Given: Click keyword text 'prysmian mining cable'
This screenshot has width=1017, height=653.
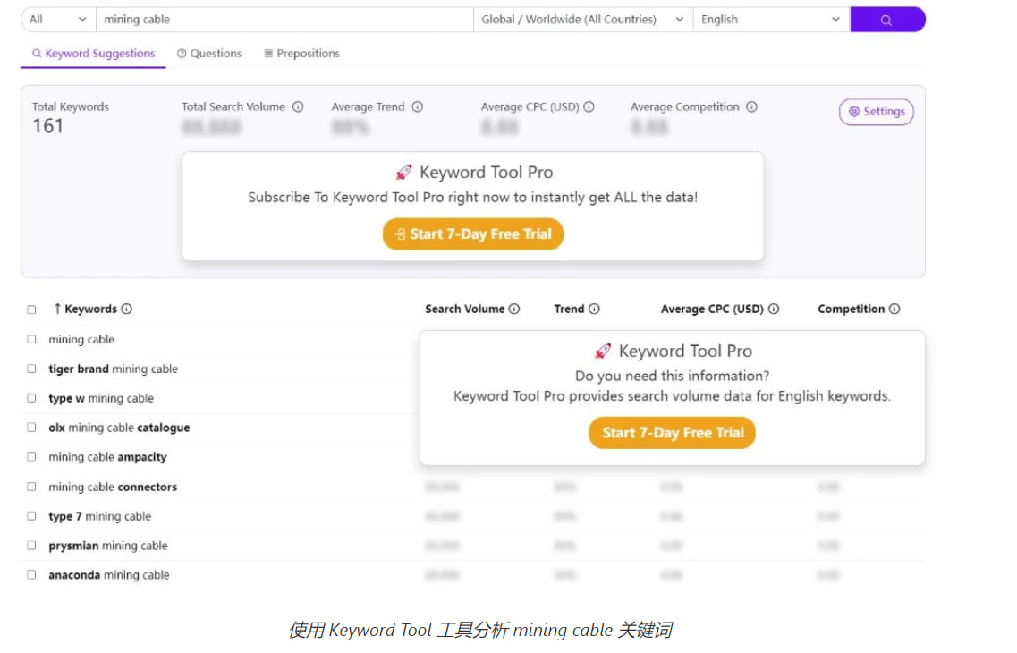Looking at the screenshot, I should (x=108, y=546).
